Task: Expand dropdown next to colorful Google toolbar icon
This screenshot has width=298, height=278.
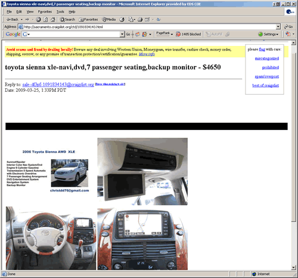Action: pyautogui.click(x=150, y=34)
